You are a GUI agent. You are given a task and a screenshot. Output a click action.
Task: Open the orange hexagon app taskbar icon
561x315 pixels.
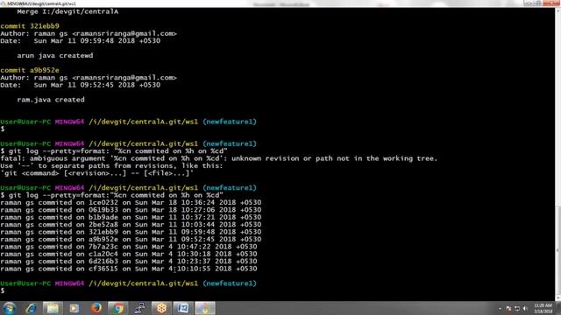(161, 308)
